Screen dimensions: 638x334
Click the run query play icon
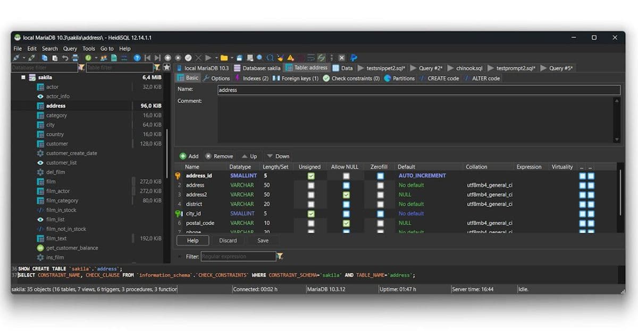point(208,58)
